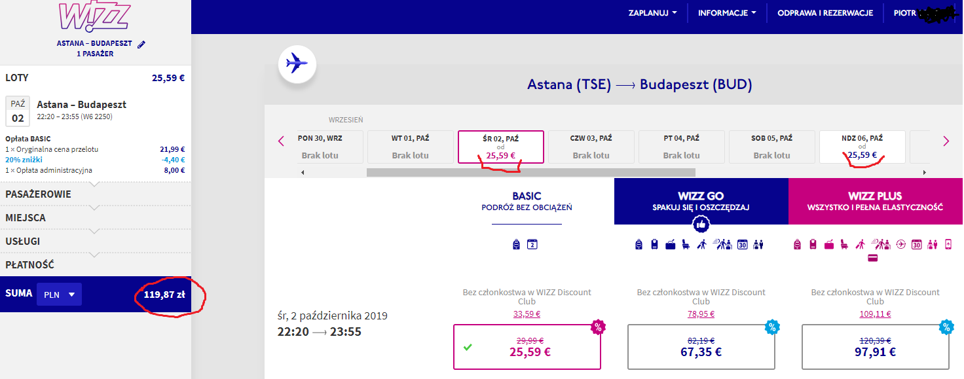Click the round airplane icon above the route
Image resolution: width=964 pixels, height=379 pixels.
(297, 64)
